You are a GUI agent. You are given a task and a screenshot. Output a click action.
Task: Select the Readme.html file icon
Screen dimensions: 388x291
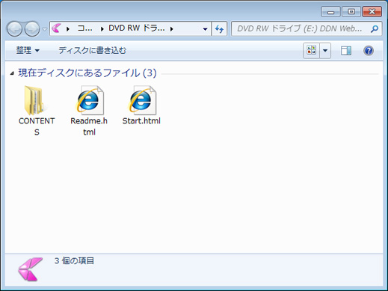click(90, 100)
